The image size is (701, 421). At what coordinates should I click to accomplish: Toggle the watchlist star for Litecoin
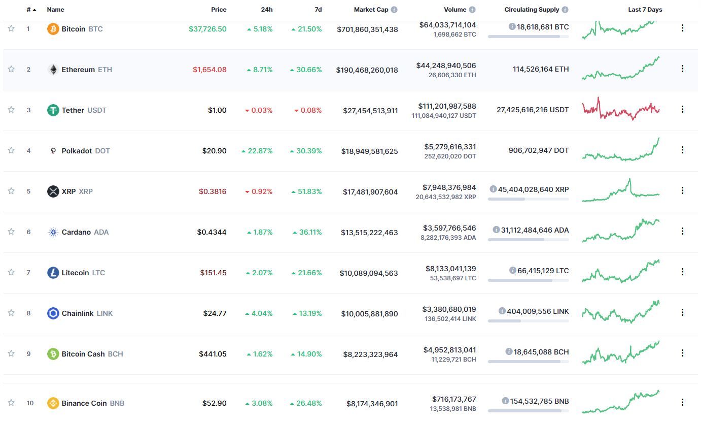pyautogui.click(x=11, y=272)
